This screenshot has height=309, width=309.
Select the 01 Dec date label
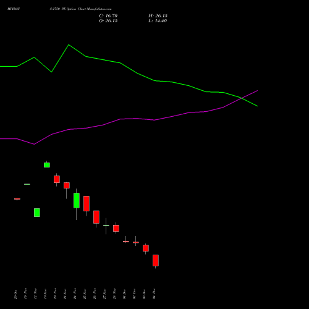pyautogui.click(x=124, y=294)
